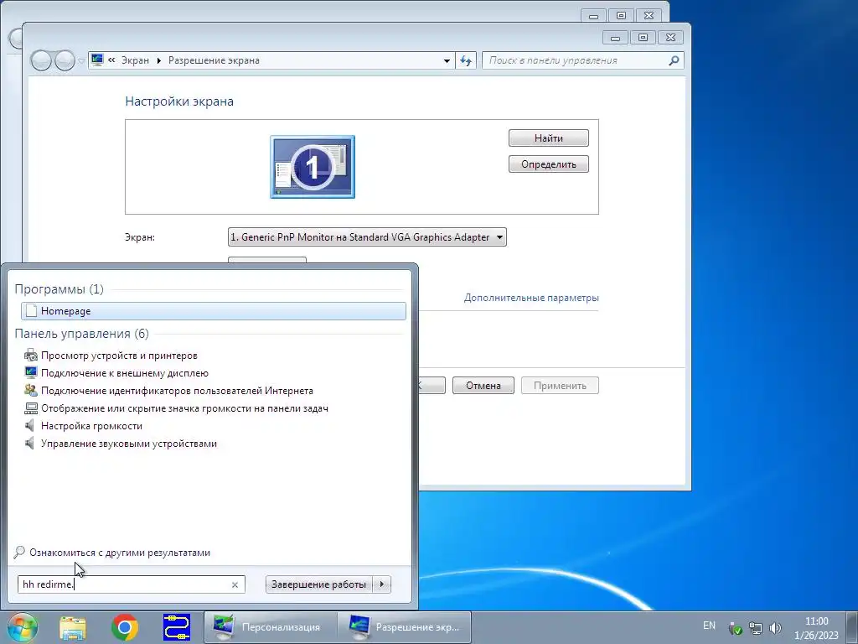The width and height of the screenshot is (858, 644).
Task: Click the refresh button in address bar
Action: tap(466, 60)
